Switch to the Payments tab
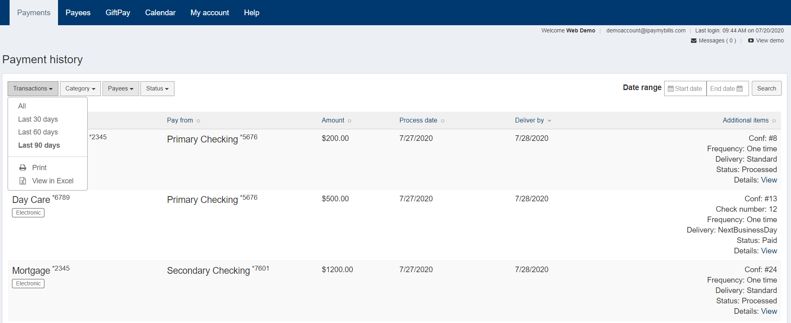The height and width of the screenshot is (323, 791). pos(34,13)
